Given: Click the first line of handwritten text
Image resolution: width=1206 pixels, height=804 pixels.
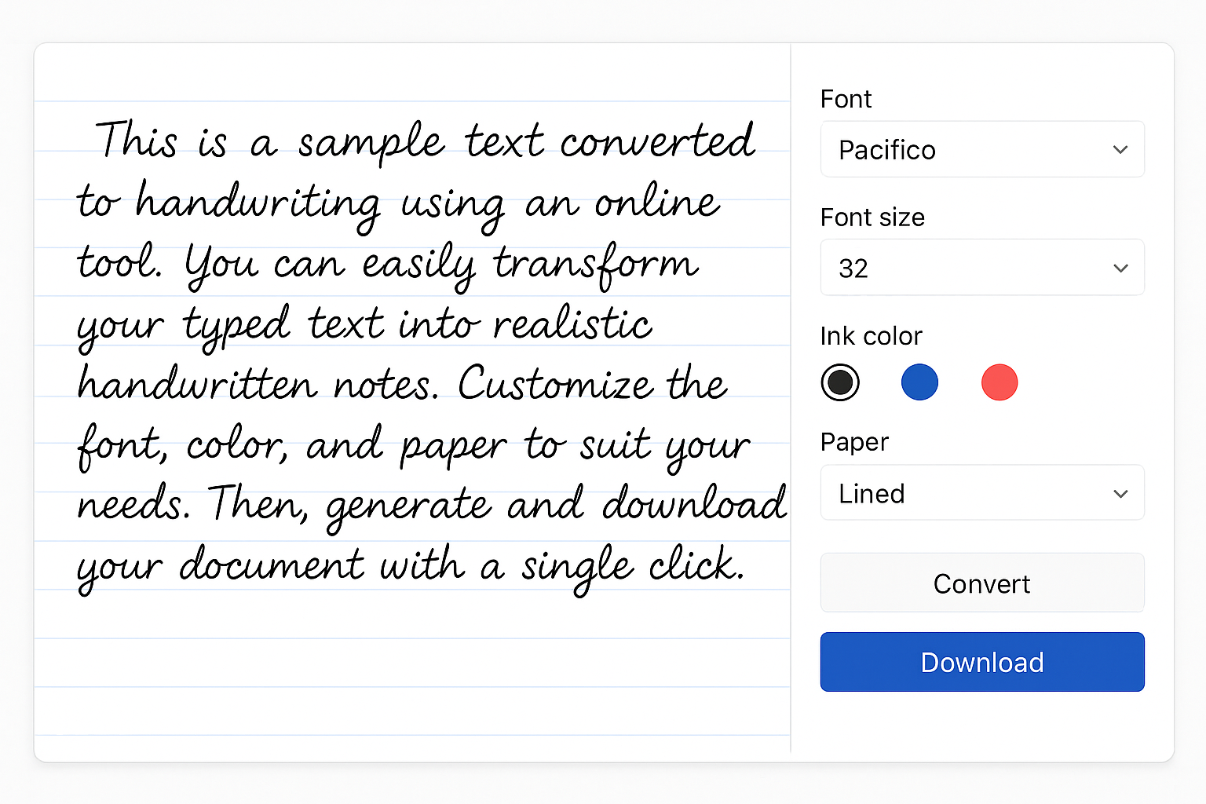Looking at the screenshot, I should 424,141.
